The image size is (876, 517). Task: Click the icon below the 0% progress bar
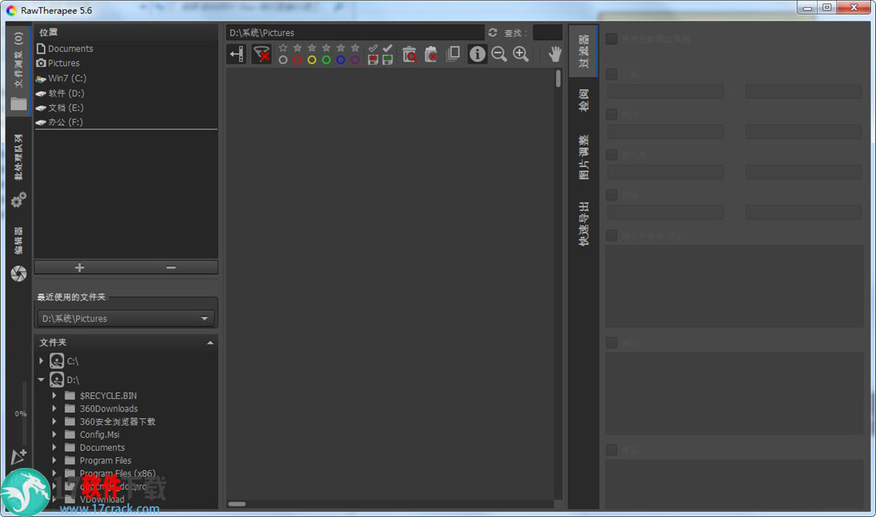click(19, 457)
